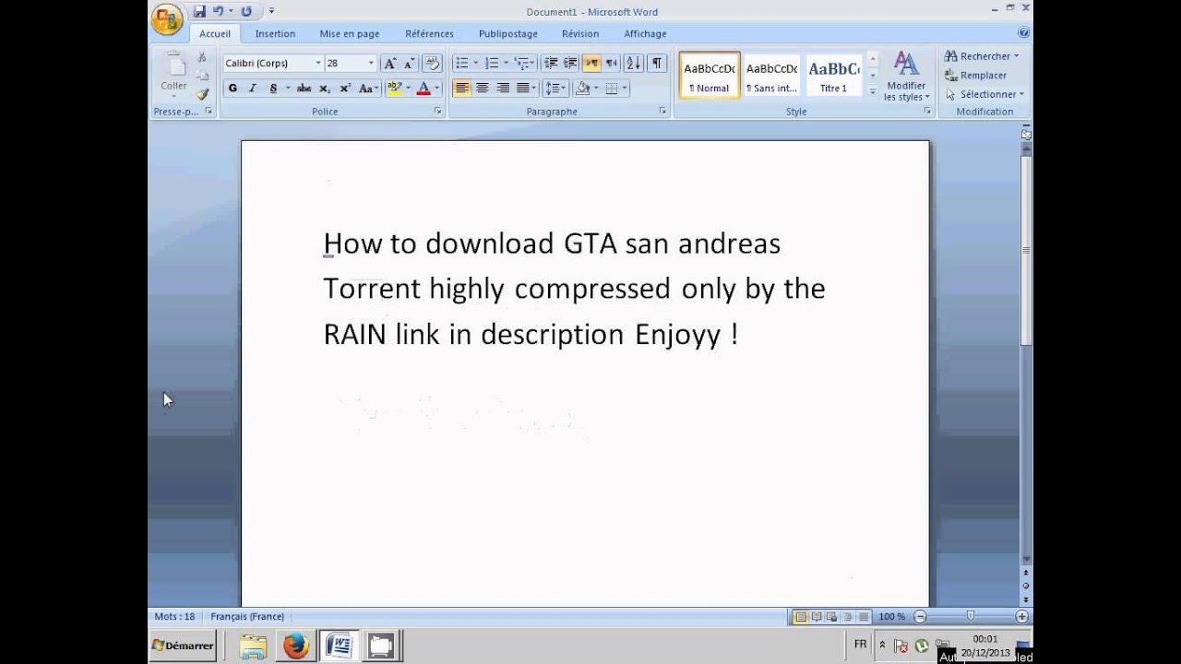
Task: Open the Publipostage tab
Action: pos(507,33)
